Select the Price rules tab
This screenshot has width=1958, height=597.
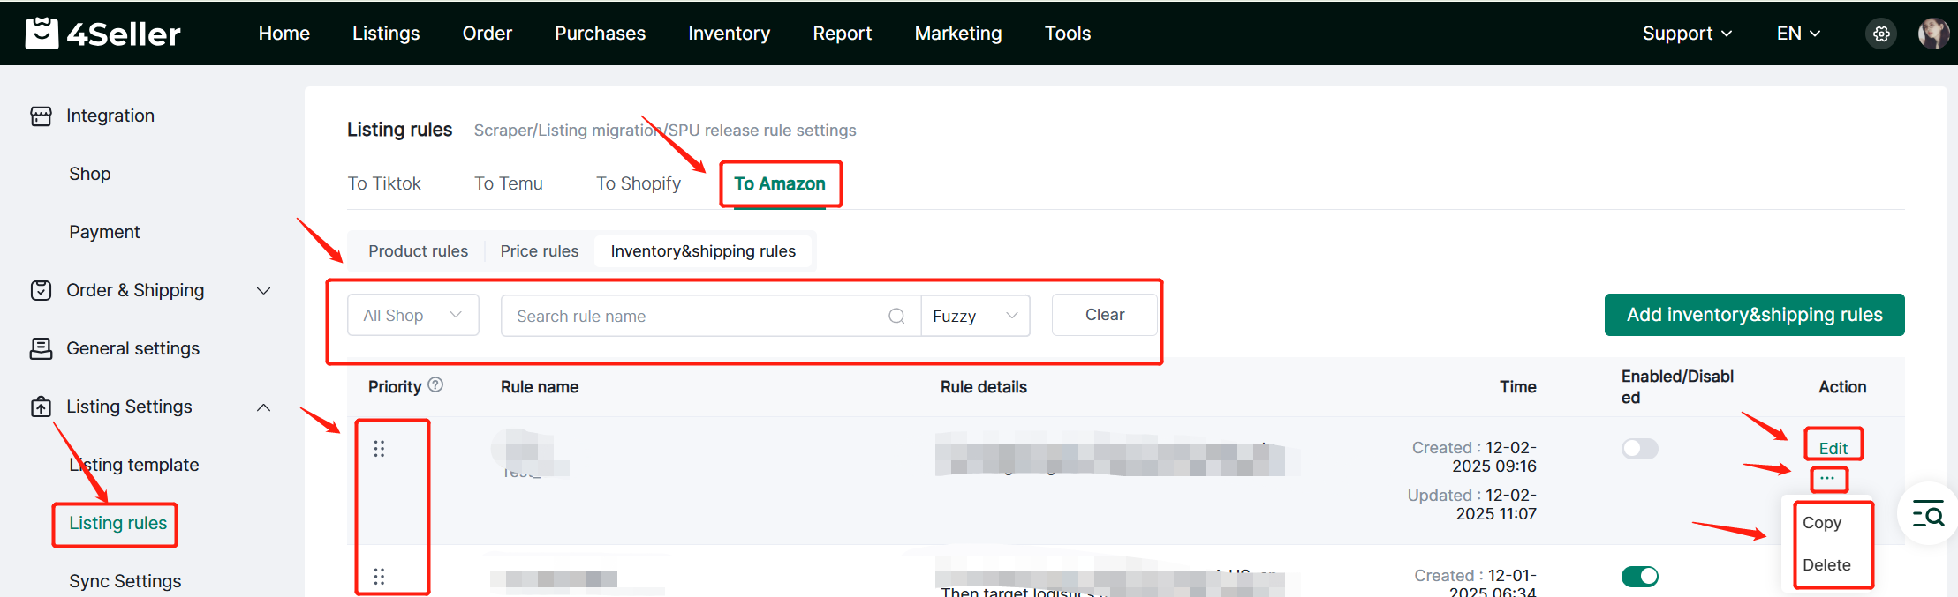tap(539, 251)
